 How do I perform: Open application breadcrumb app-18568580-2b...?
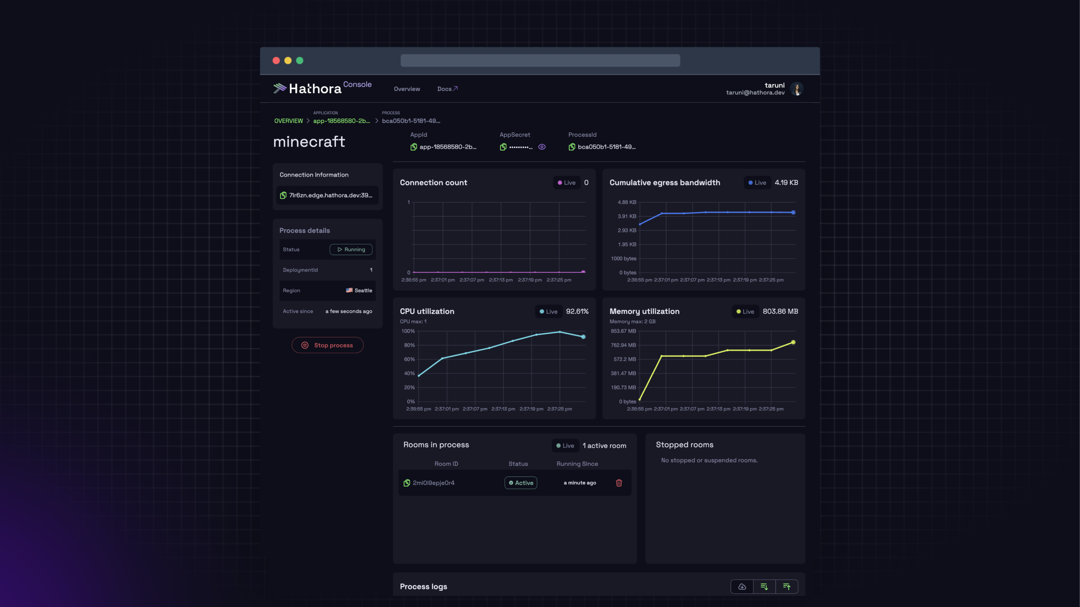[x=341, y=121]
